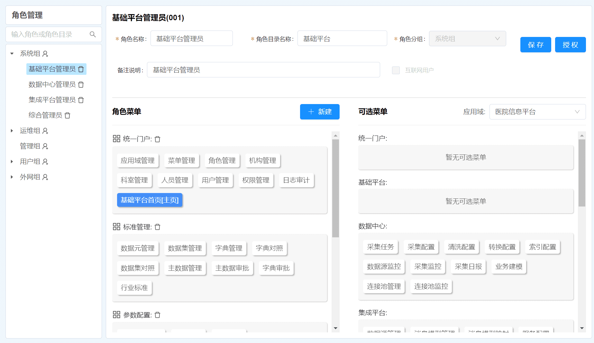Delete 统一门户 group via its trash icon

[x=158, y=139]
